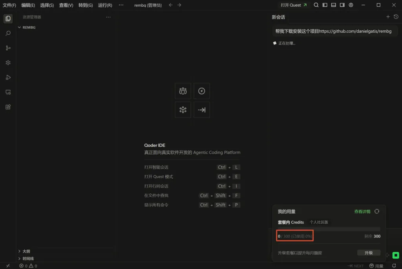Click the 新会话 chat title
Image resolution: width=402 pixels, height=269 pixels.
(x=278, y=17)
